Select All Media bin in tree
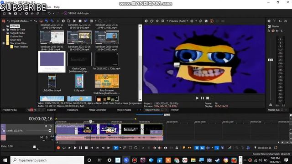The width and height of the screenshot is (292, 164). click(15, 26)
